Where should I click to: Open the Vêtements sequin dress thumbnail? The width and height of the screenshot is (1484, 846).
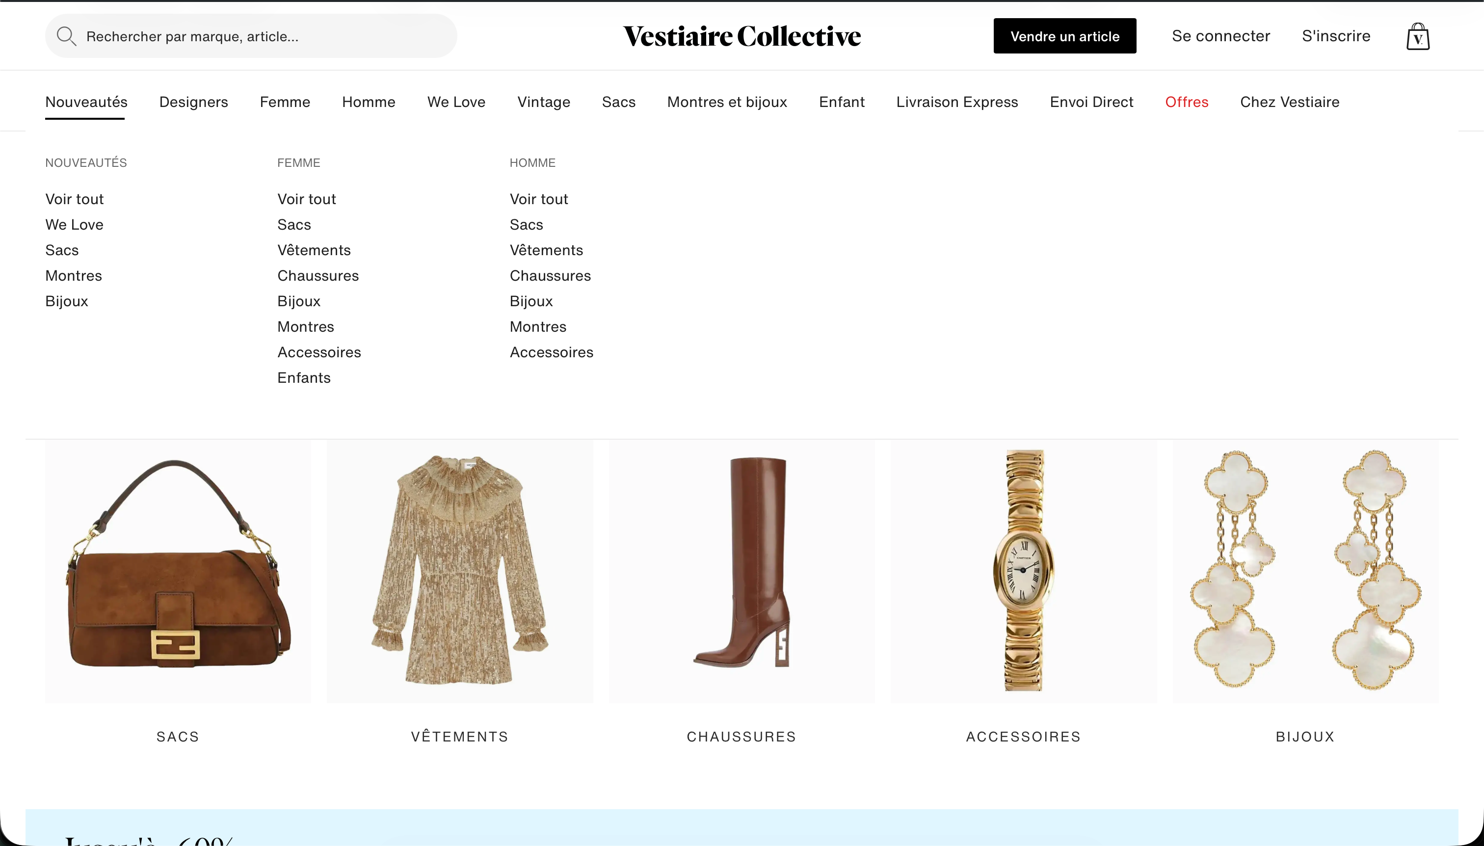[x=460, y=571]
